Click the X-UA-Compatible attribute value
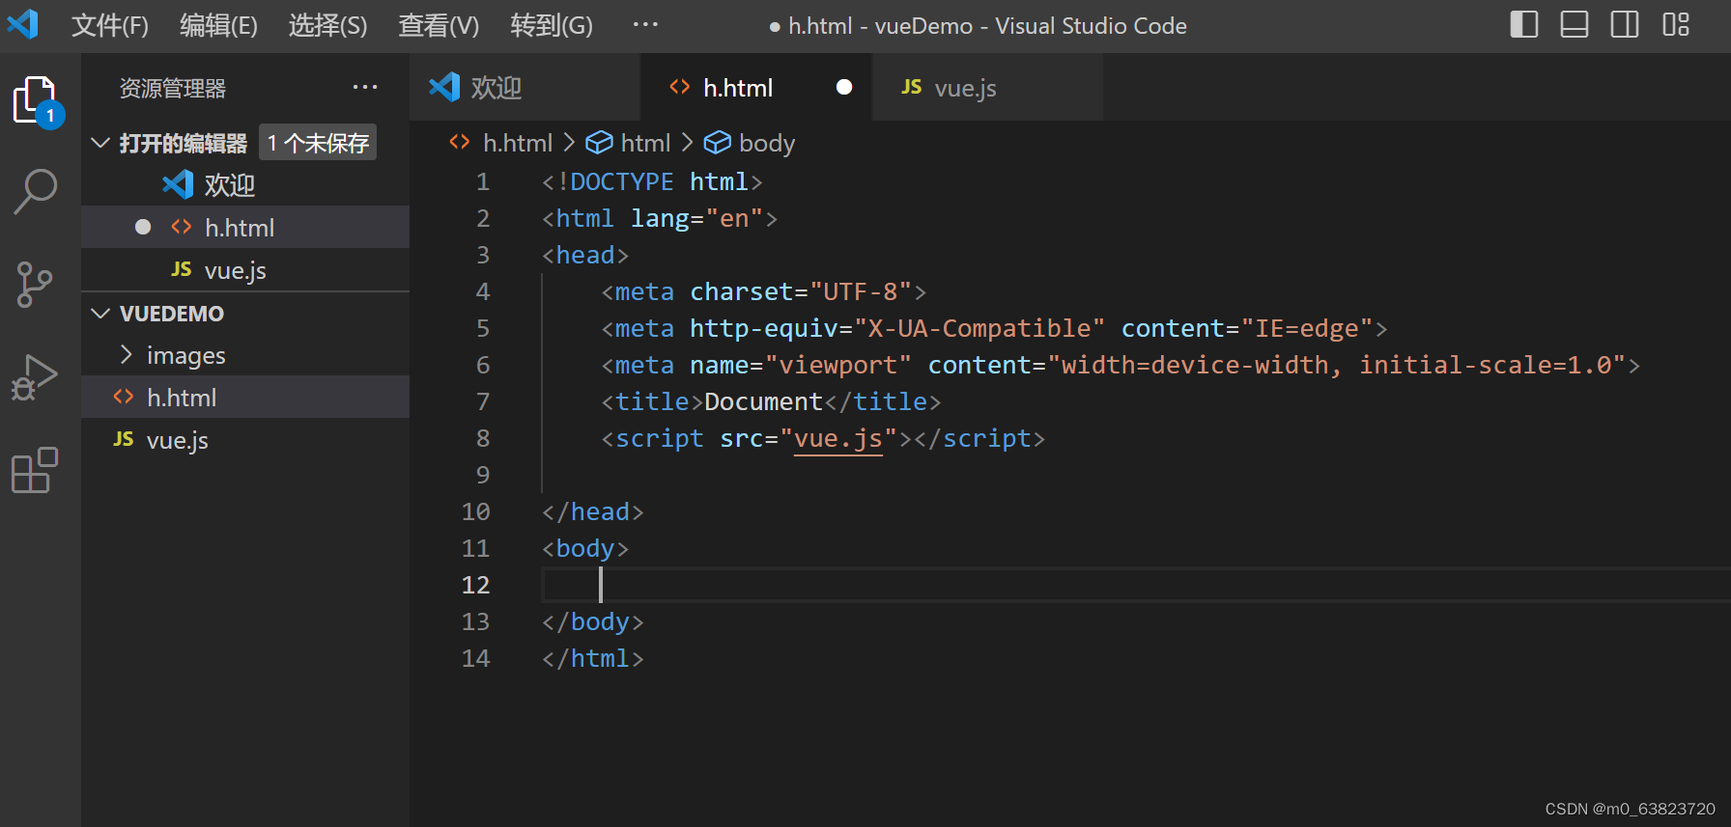Screen dimensions: 1731x827 point(979,328)
